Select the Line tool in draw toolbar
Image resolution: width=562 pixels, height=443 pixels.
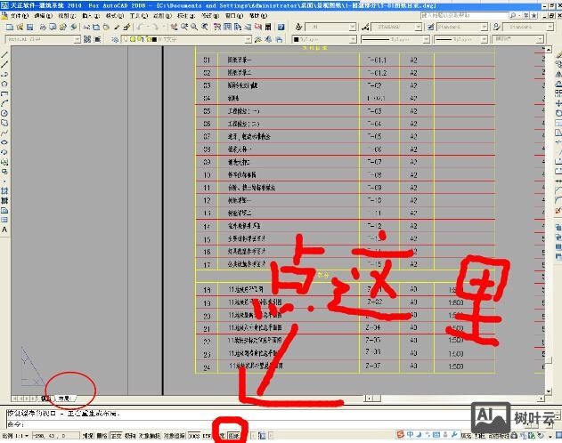pos(5,55)
